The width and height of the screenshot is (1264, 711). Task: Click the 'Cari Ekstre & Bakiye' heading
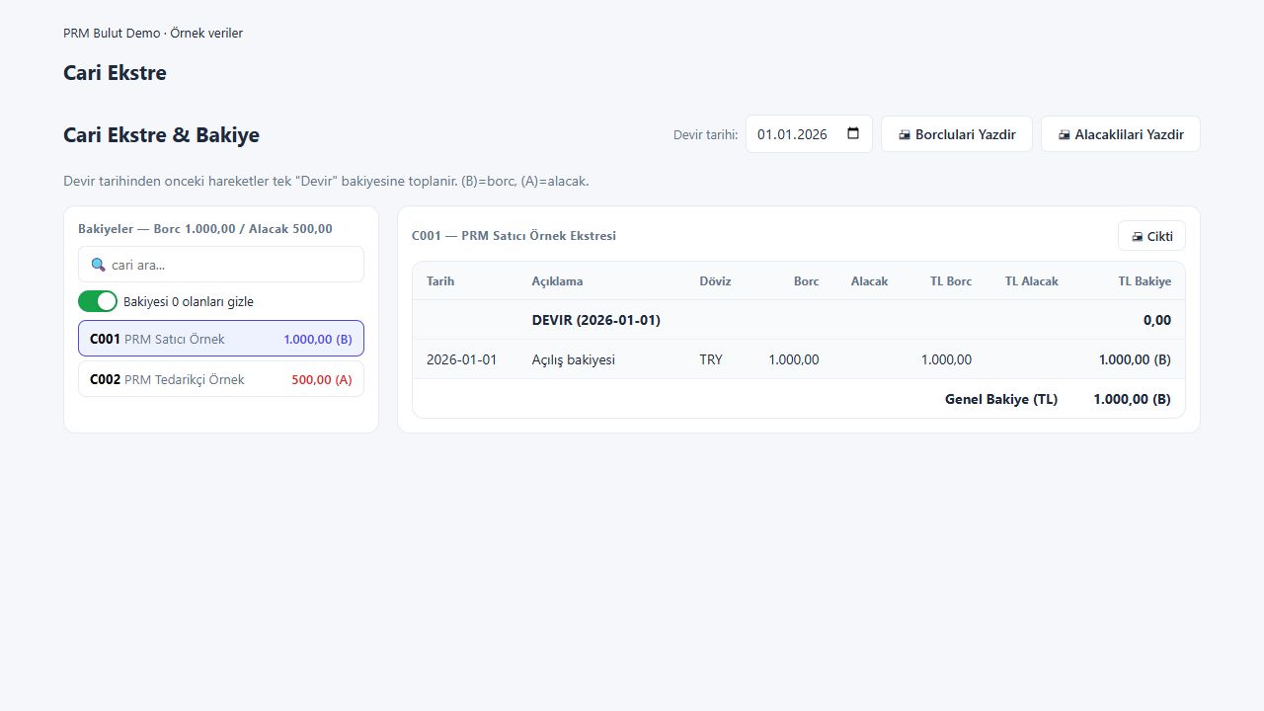[x=161, y=134]
